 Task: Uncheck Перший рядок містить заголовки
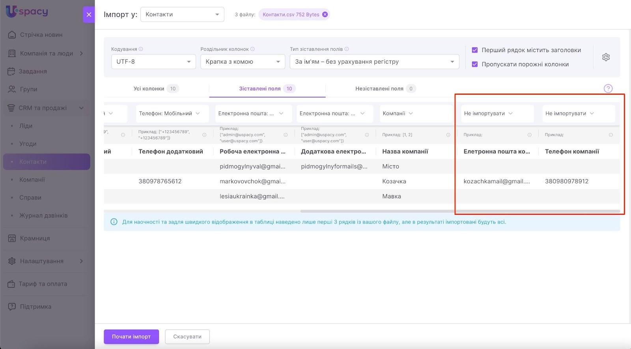[x=475, y=50]
